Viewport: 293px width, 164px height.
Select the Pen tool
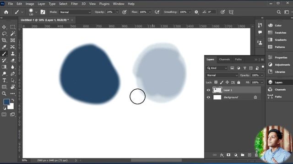pyautogui.click(x=12, y=74)
